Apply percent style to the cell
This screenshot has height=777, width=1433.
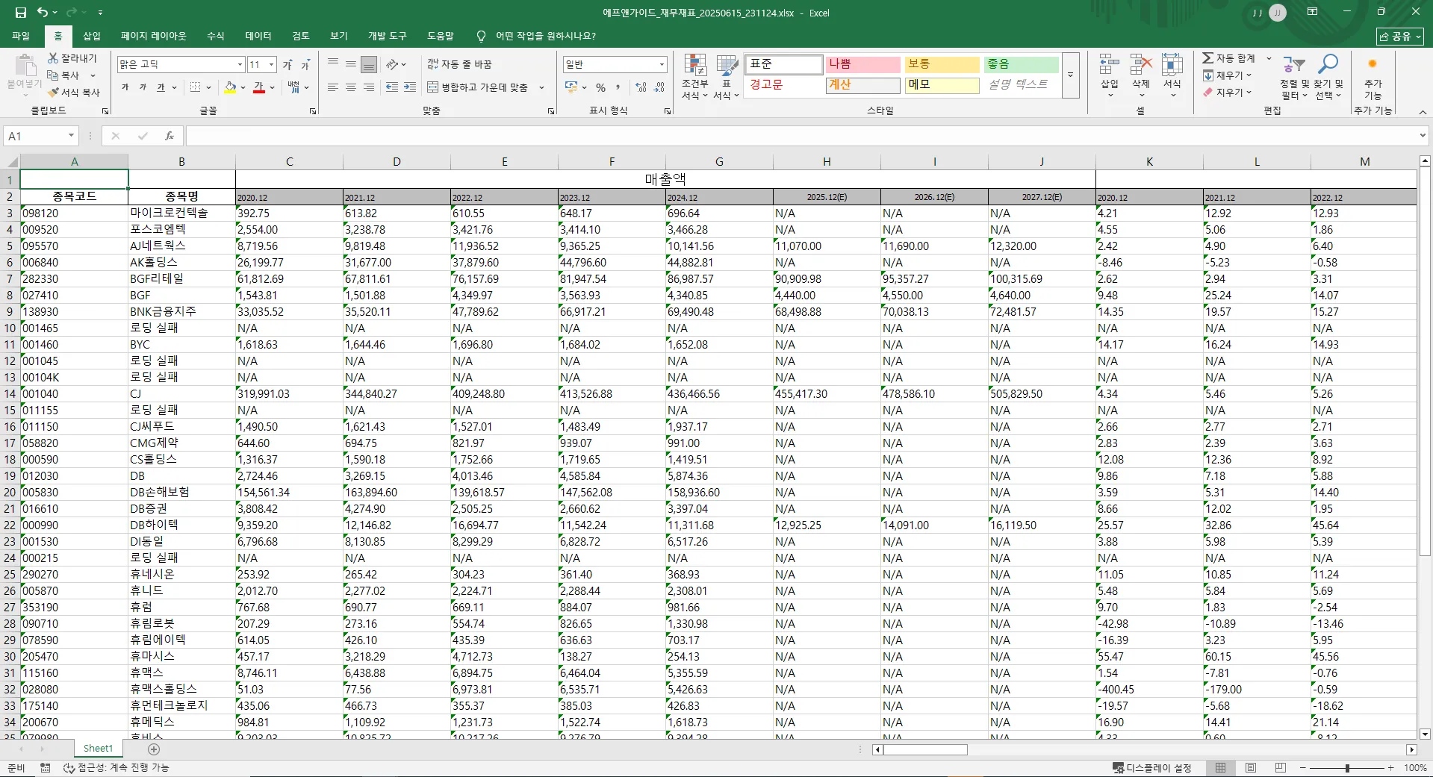[601, 87]
